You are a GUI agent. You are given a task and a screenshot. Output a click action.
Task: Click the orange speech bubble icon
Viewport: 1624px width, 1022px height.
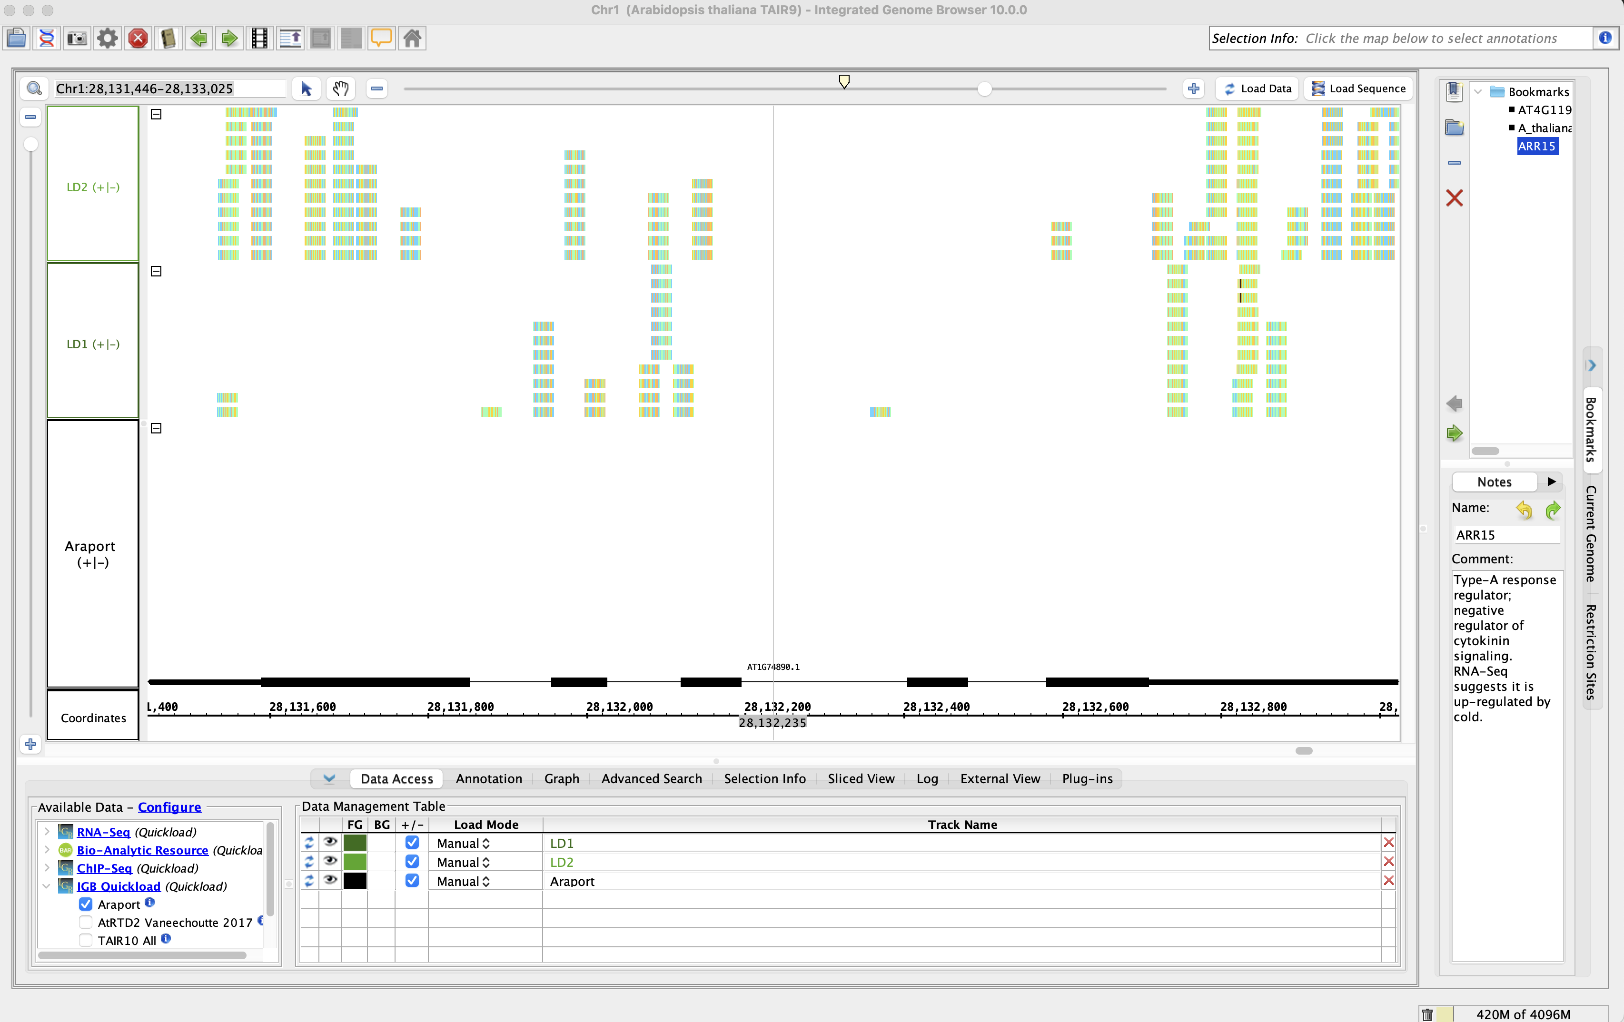pyautogui.click(x=382, y=38)
